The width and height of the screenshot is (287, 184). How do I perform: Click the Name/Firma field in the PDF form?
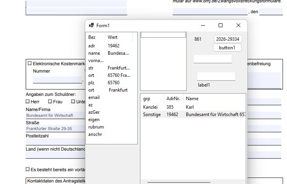click(56, 115)
